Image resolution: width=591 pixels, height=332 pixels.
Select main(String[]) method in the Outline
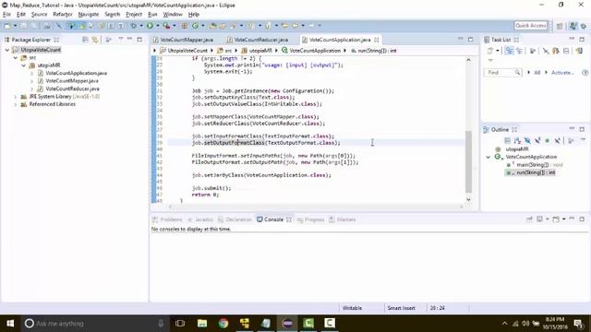[535, 165]
